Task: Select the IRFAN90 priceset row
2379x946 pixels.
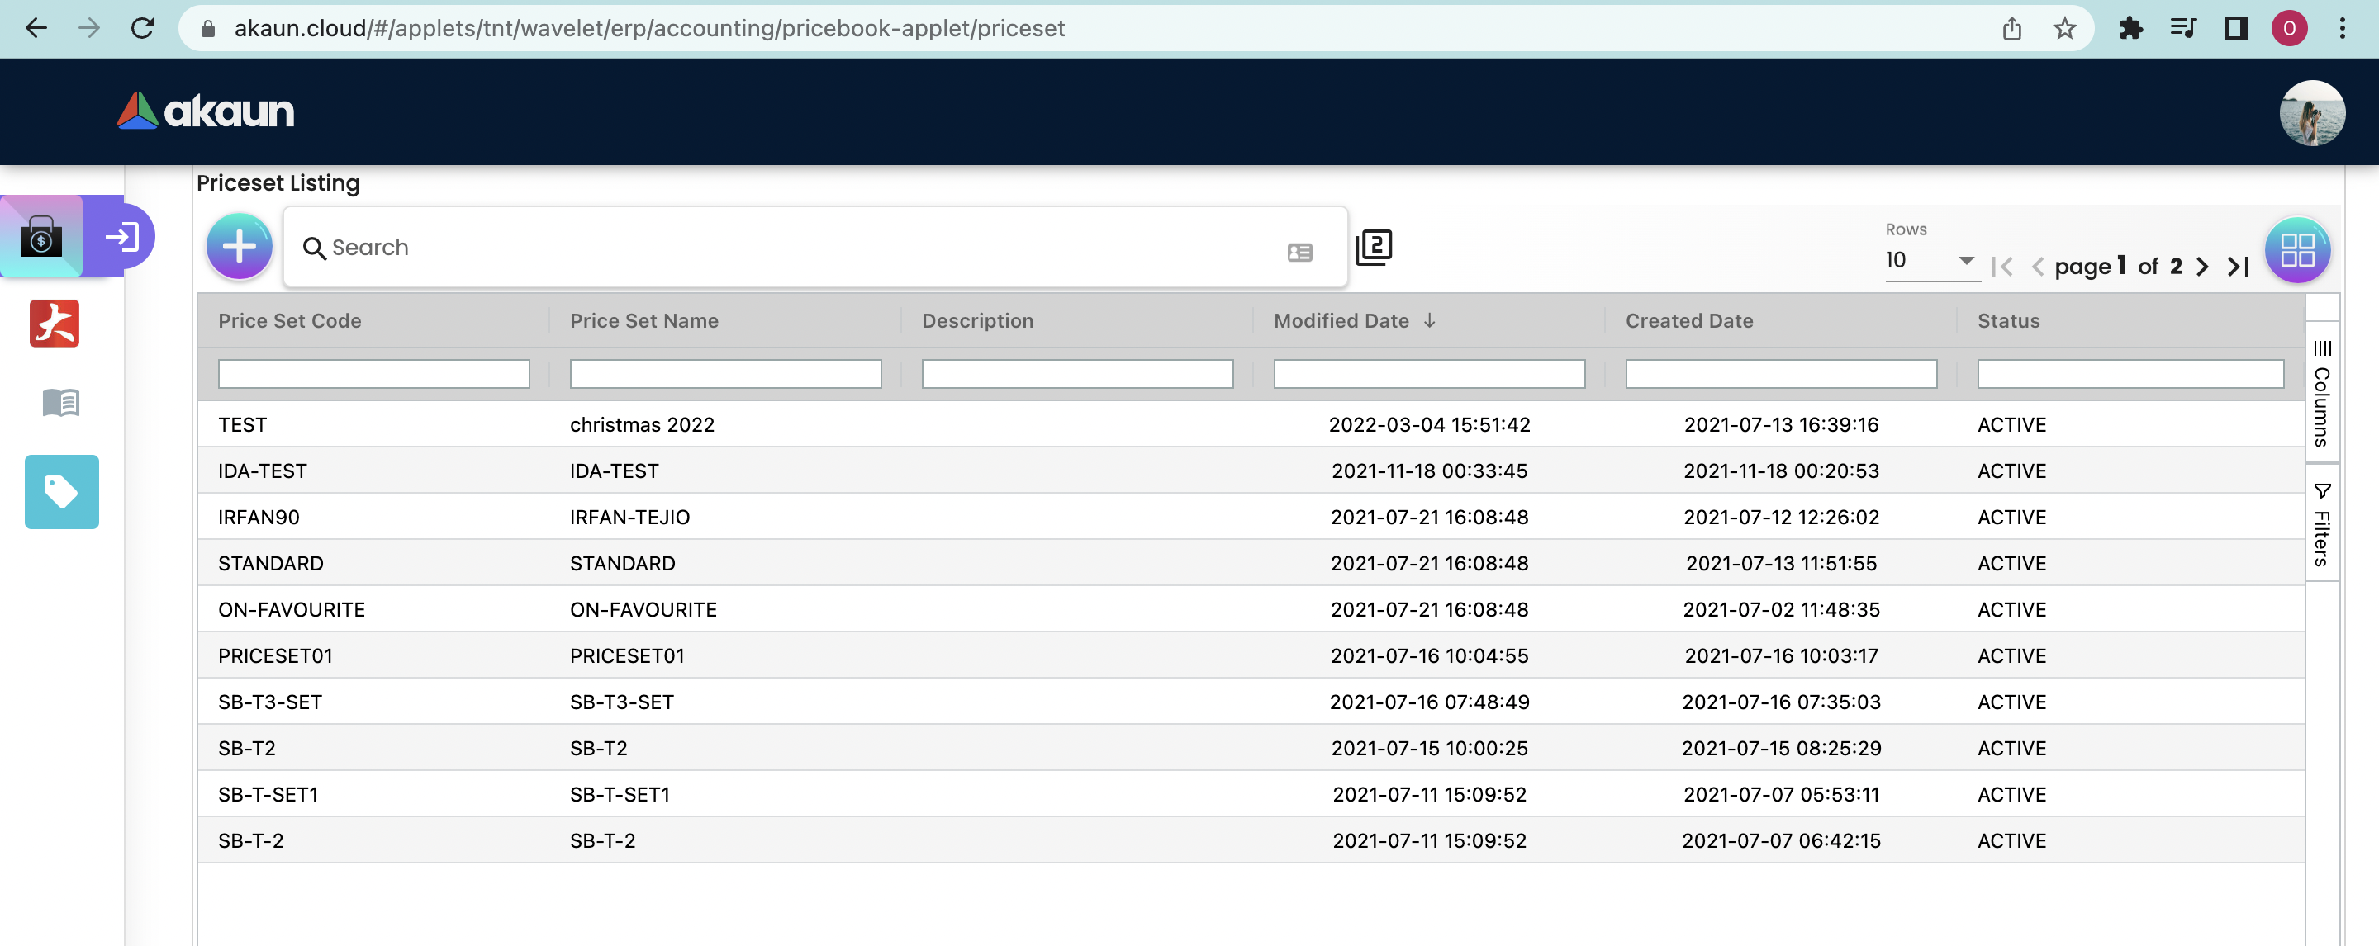Action: [x=259, y=517]
